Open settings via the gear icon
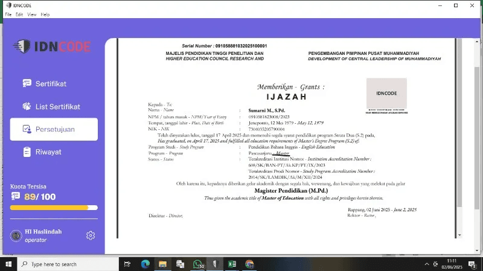This screenshot has height=271, width=483. pyautogui.click(x=91, y=235)
